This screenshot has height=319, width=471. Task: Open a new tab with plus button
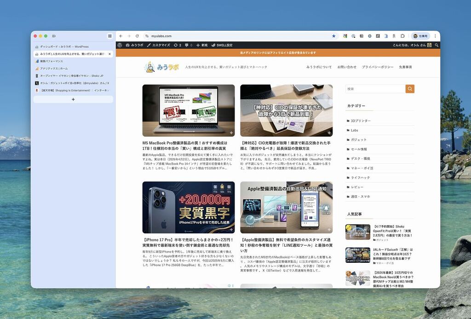[73, 99]
